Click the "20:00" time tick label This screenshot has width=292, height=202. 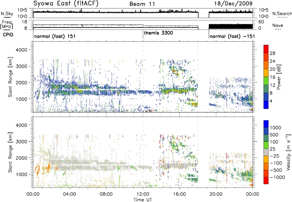click(x=216, y=194)
